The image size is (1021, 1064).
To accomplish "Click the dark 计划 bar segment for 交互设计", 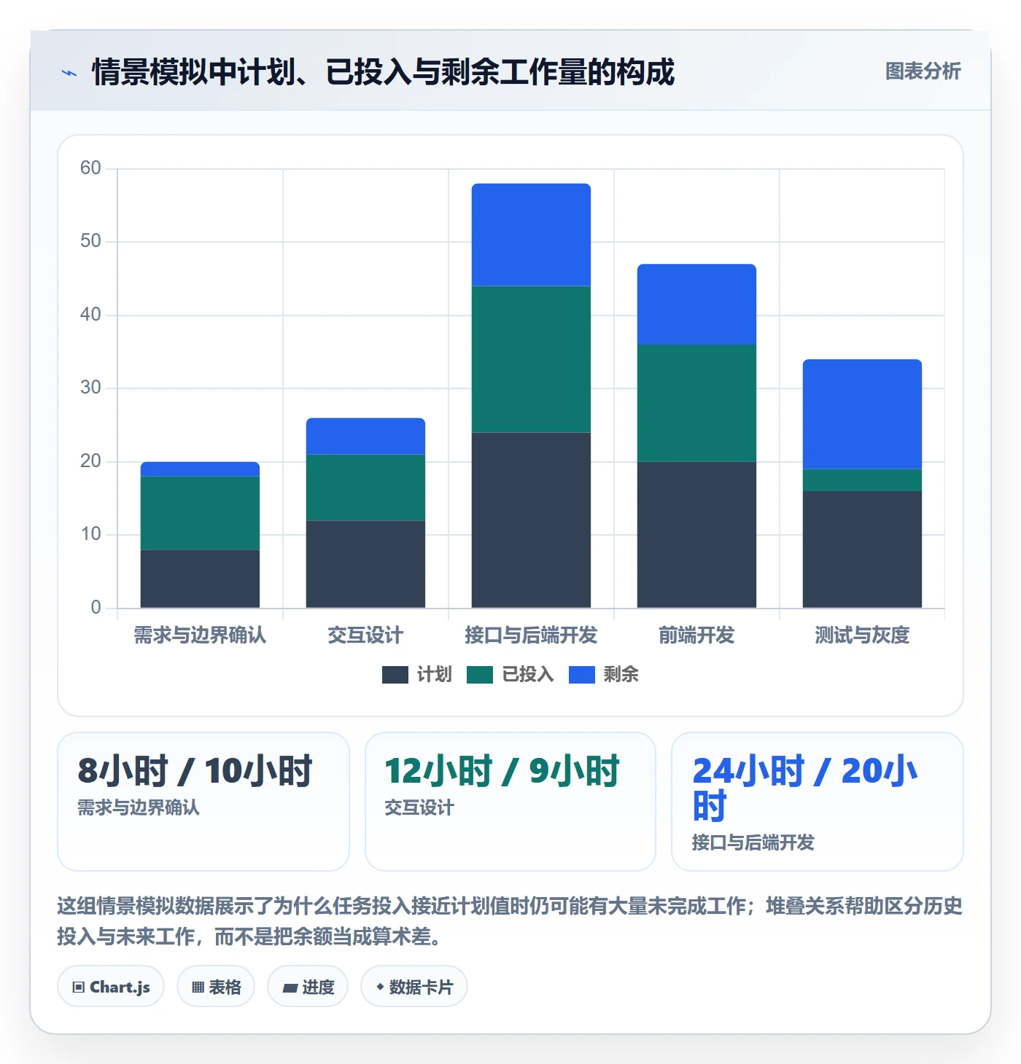I will click(x=365, y=564).
